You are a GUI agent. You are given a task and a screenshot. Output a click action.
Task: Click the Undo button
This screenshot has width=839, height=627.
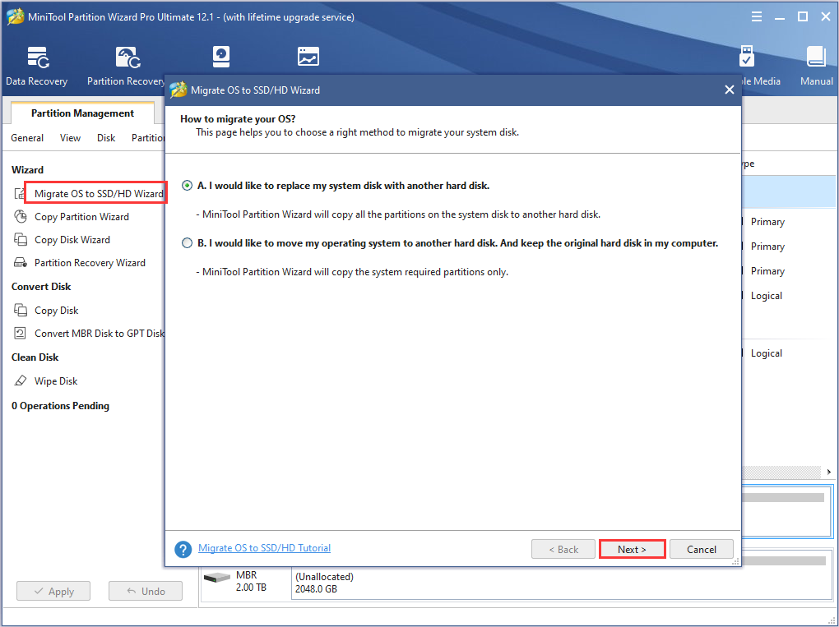(146, 591)
